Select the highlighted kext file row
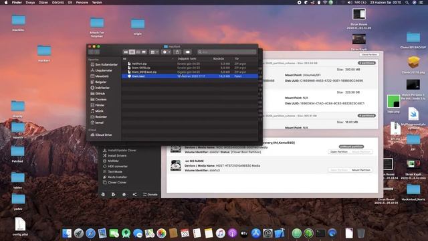The height and width of the screenshot is (241, 428). coord(190,76)
